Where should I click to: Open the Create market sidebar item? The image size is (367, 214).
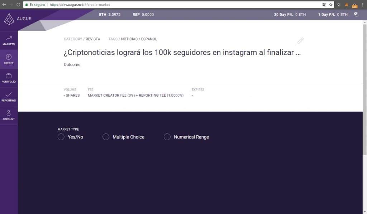(9, 59)
